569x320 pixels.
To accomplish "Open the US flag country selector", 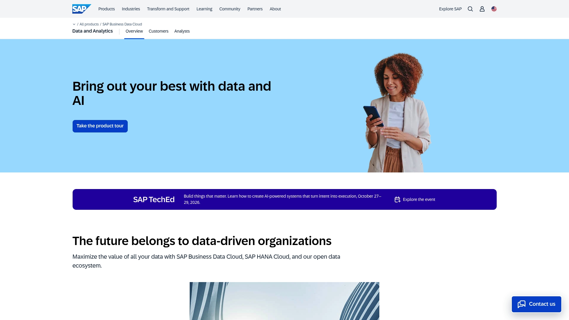I will (x=494, y=9).
